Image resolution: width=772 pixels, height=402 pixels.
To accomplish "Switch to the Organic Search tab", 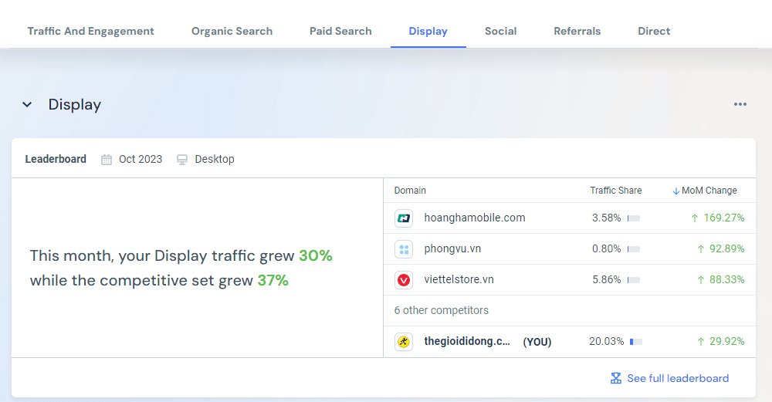I will 232,31.
